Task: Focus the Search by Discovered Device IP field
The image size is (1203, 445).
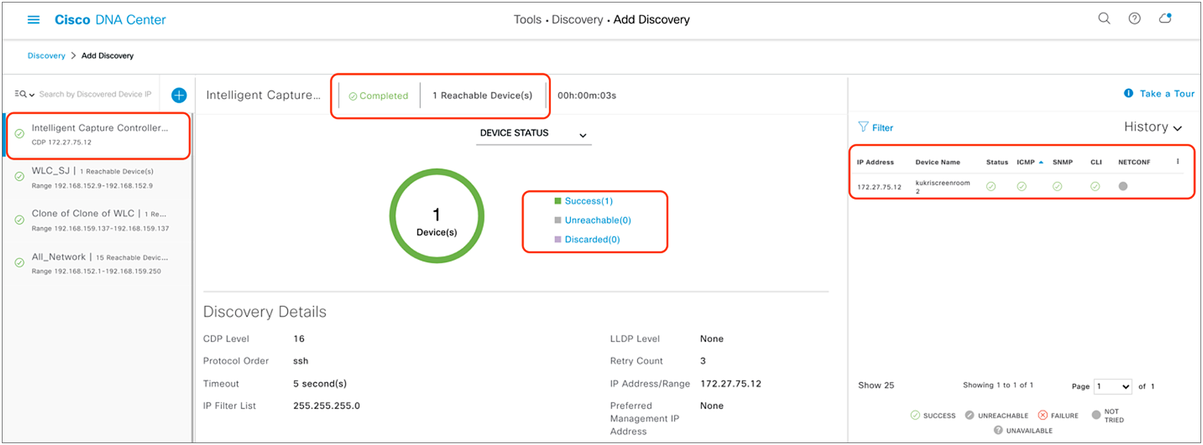Action: point(95,94)
